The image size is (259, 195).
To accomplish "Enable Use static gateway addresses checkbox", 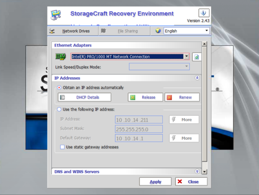I will click(62, 147).
